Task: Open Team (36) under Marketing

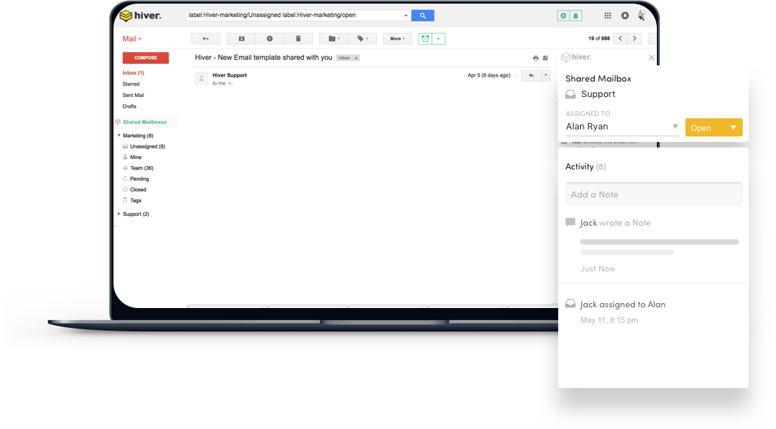Action: click(142, 168)
